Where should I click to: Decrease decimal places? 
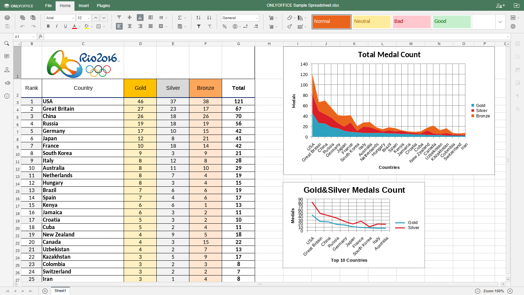point(245,26)
